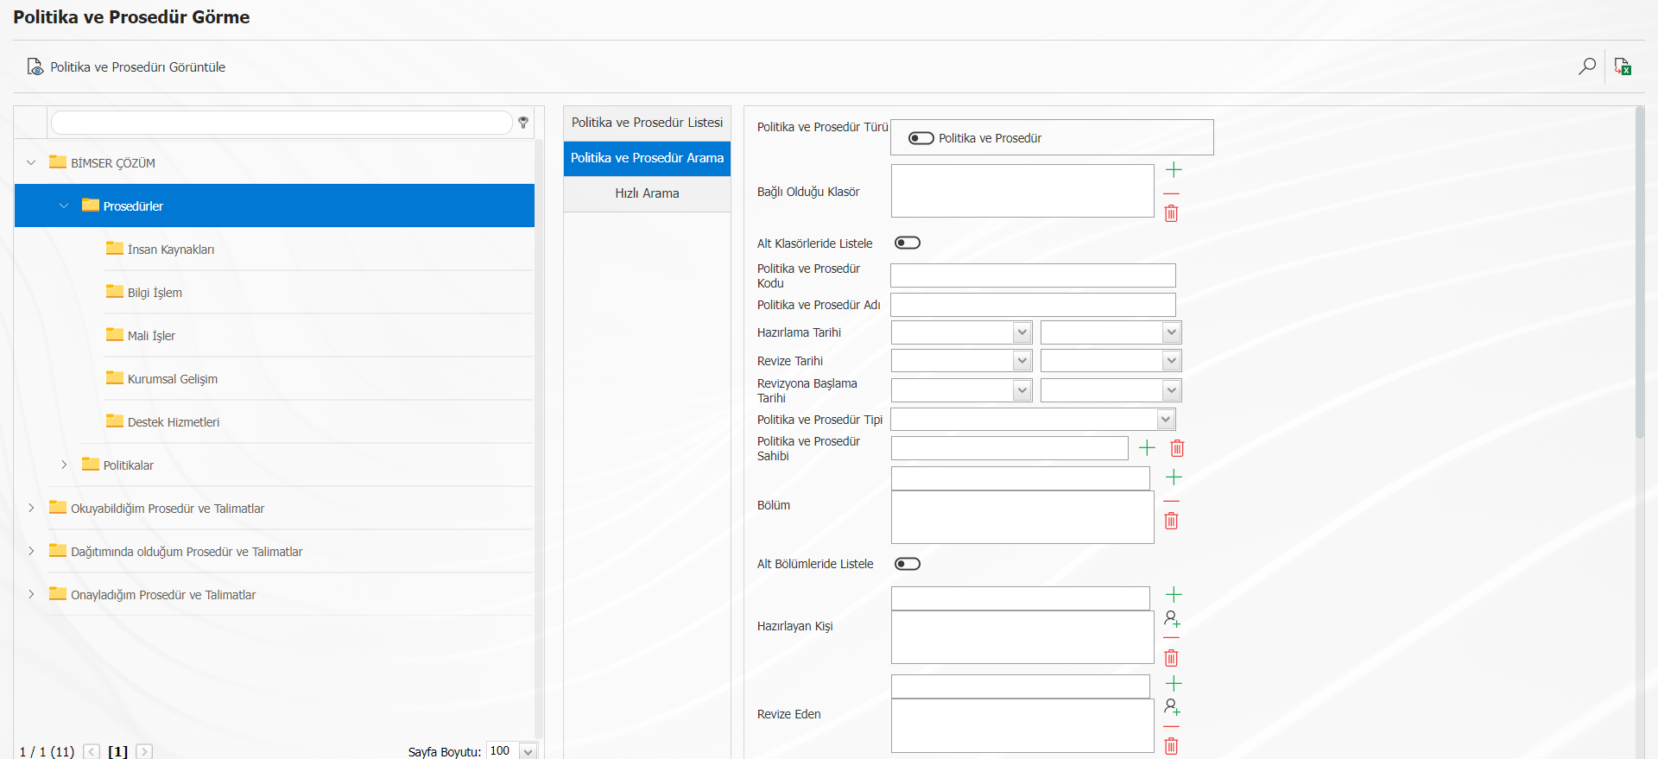Toggle Politika ve Prosedür type switch
Screen dimensions: 1658x759
click(921, 138)
